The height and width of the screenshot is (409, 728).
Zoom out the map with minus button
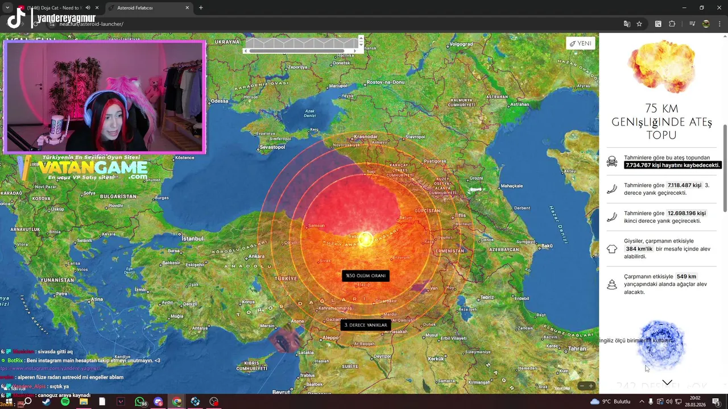coord(582,386)
